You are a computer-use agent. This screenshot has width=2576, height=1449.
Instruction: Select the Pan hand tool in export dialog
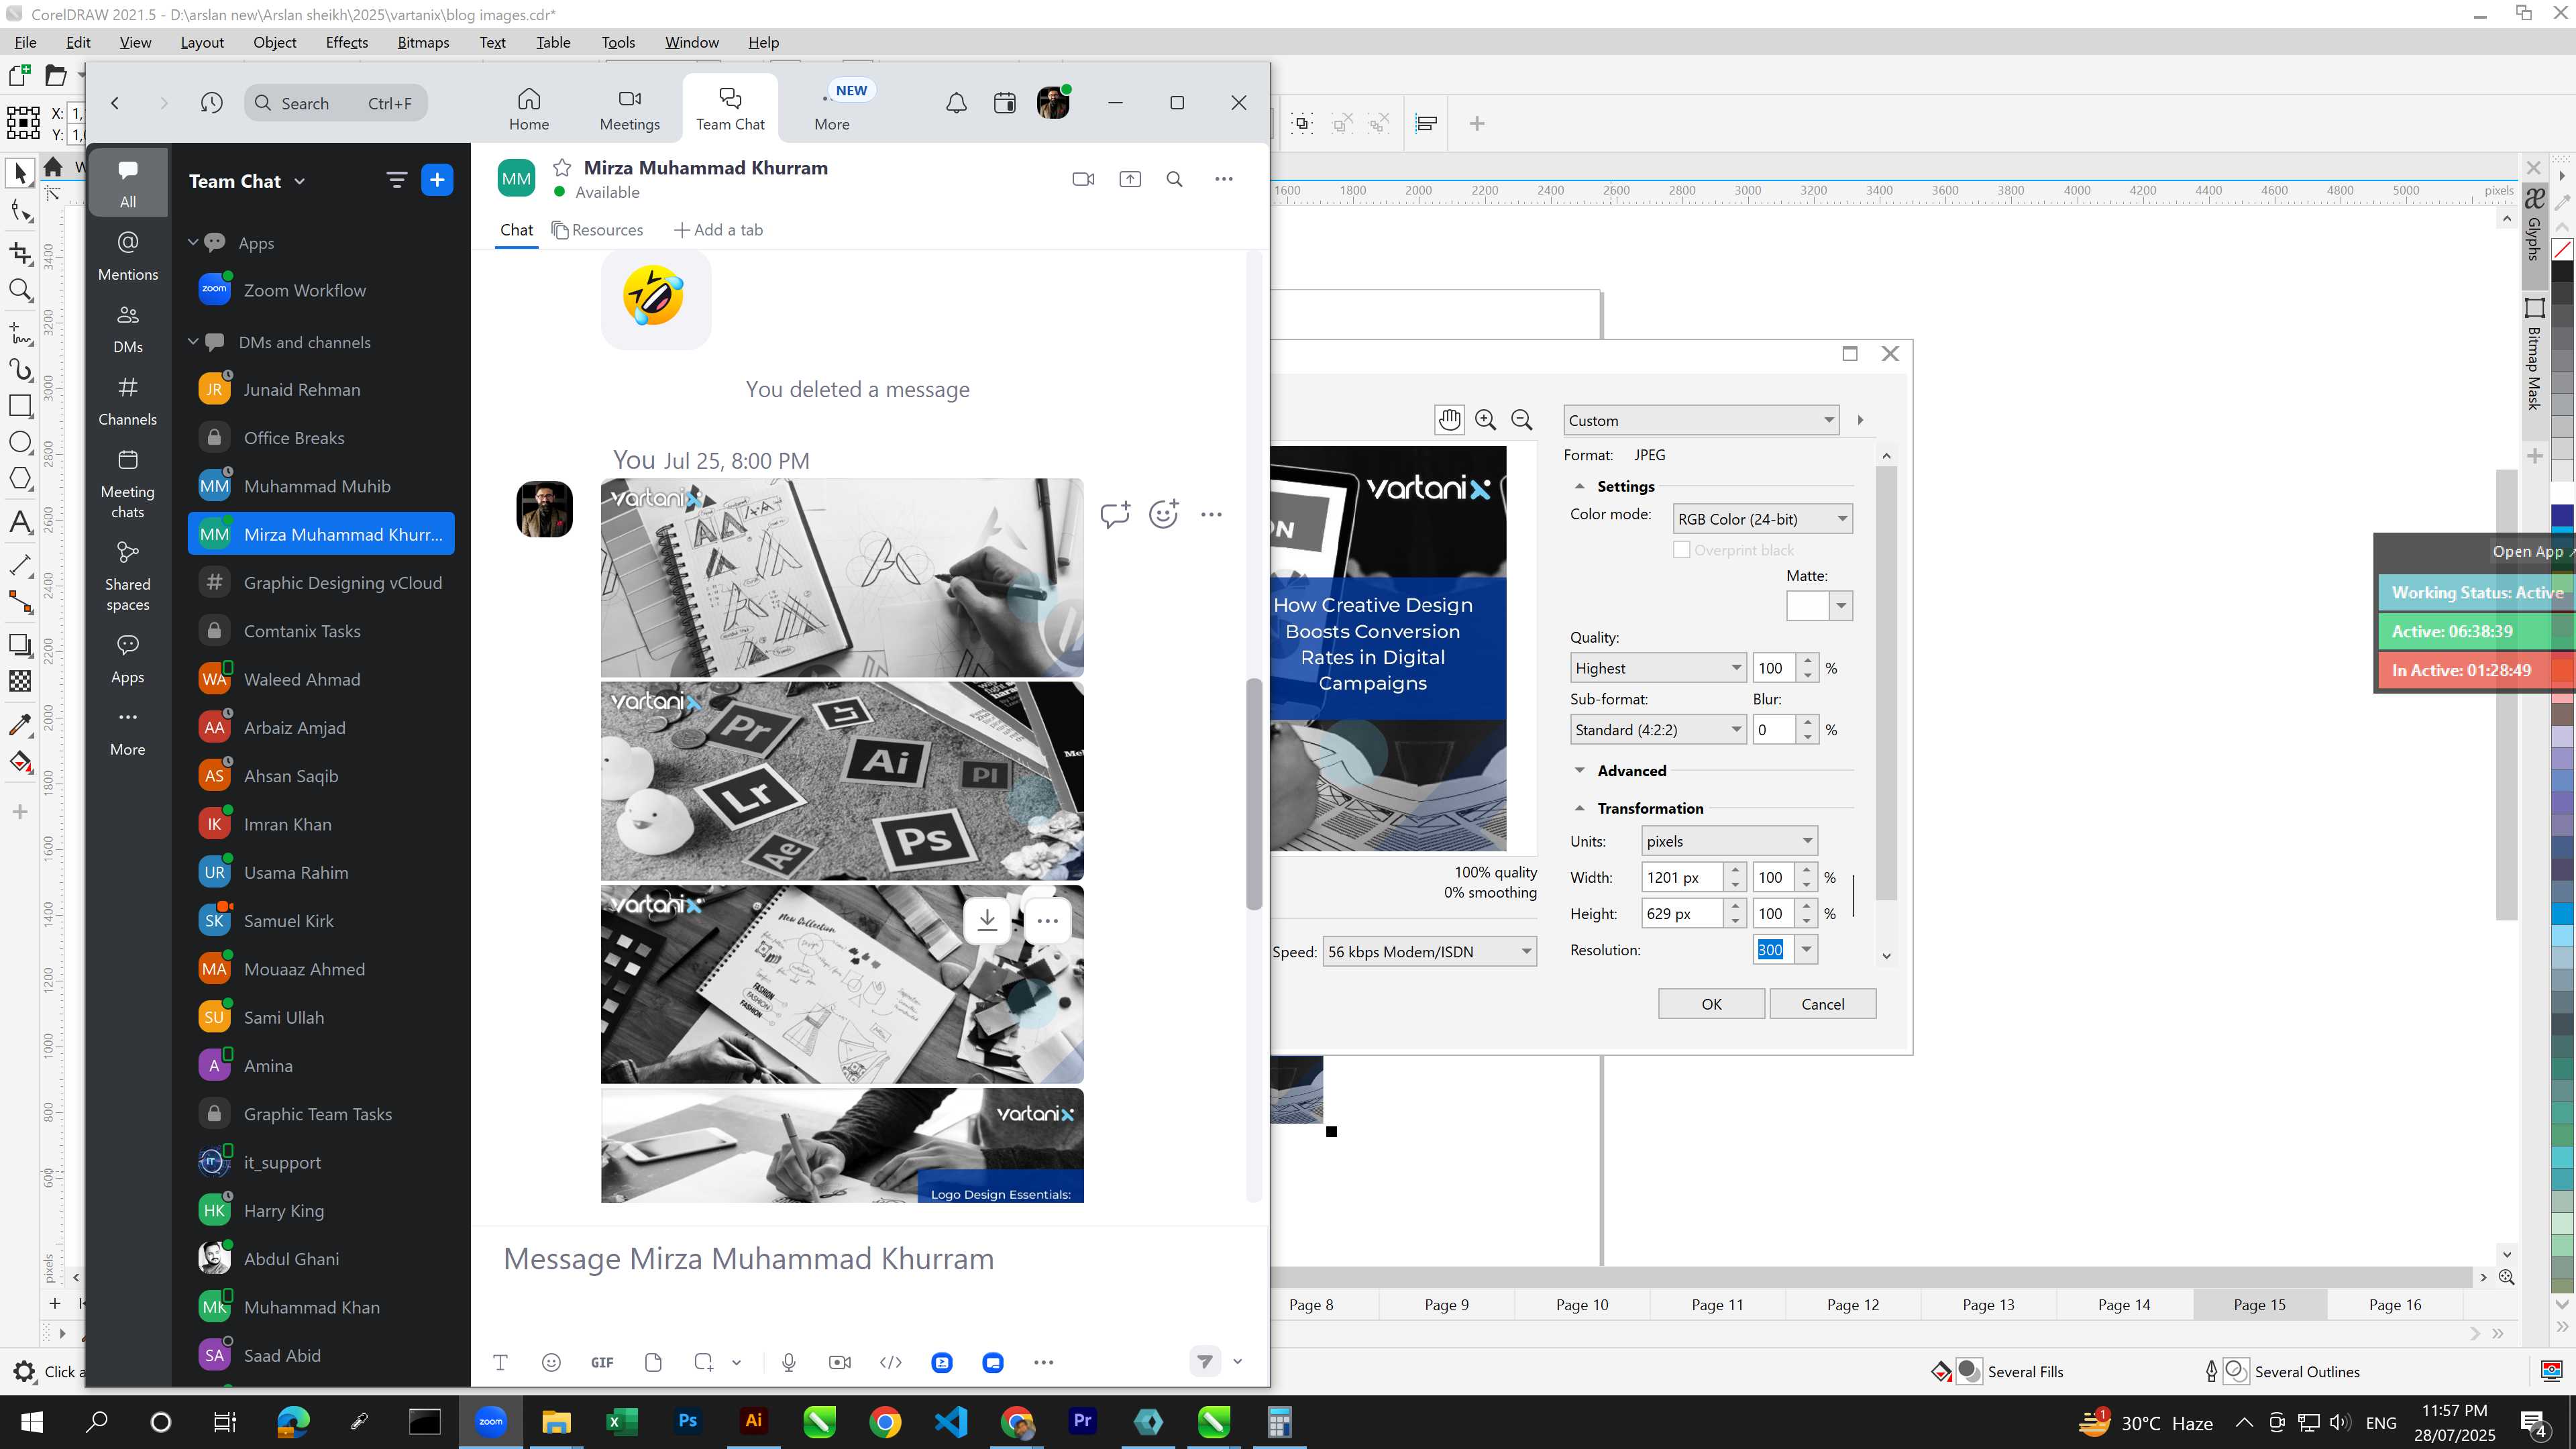click(1449, 420)
